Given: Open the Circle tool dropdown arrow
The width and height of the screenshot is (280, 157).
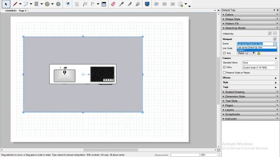Looking at the screenshot, I should point(52,4).
